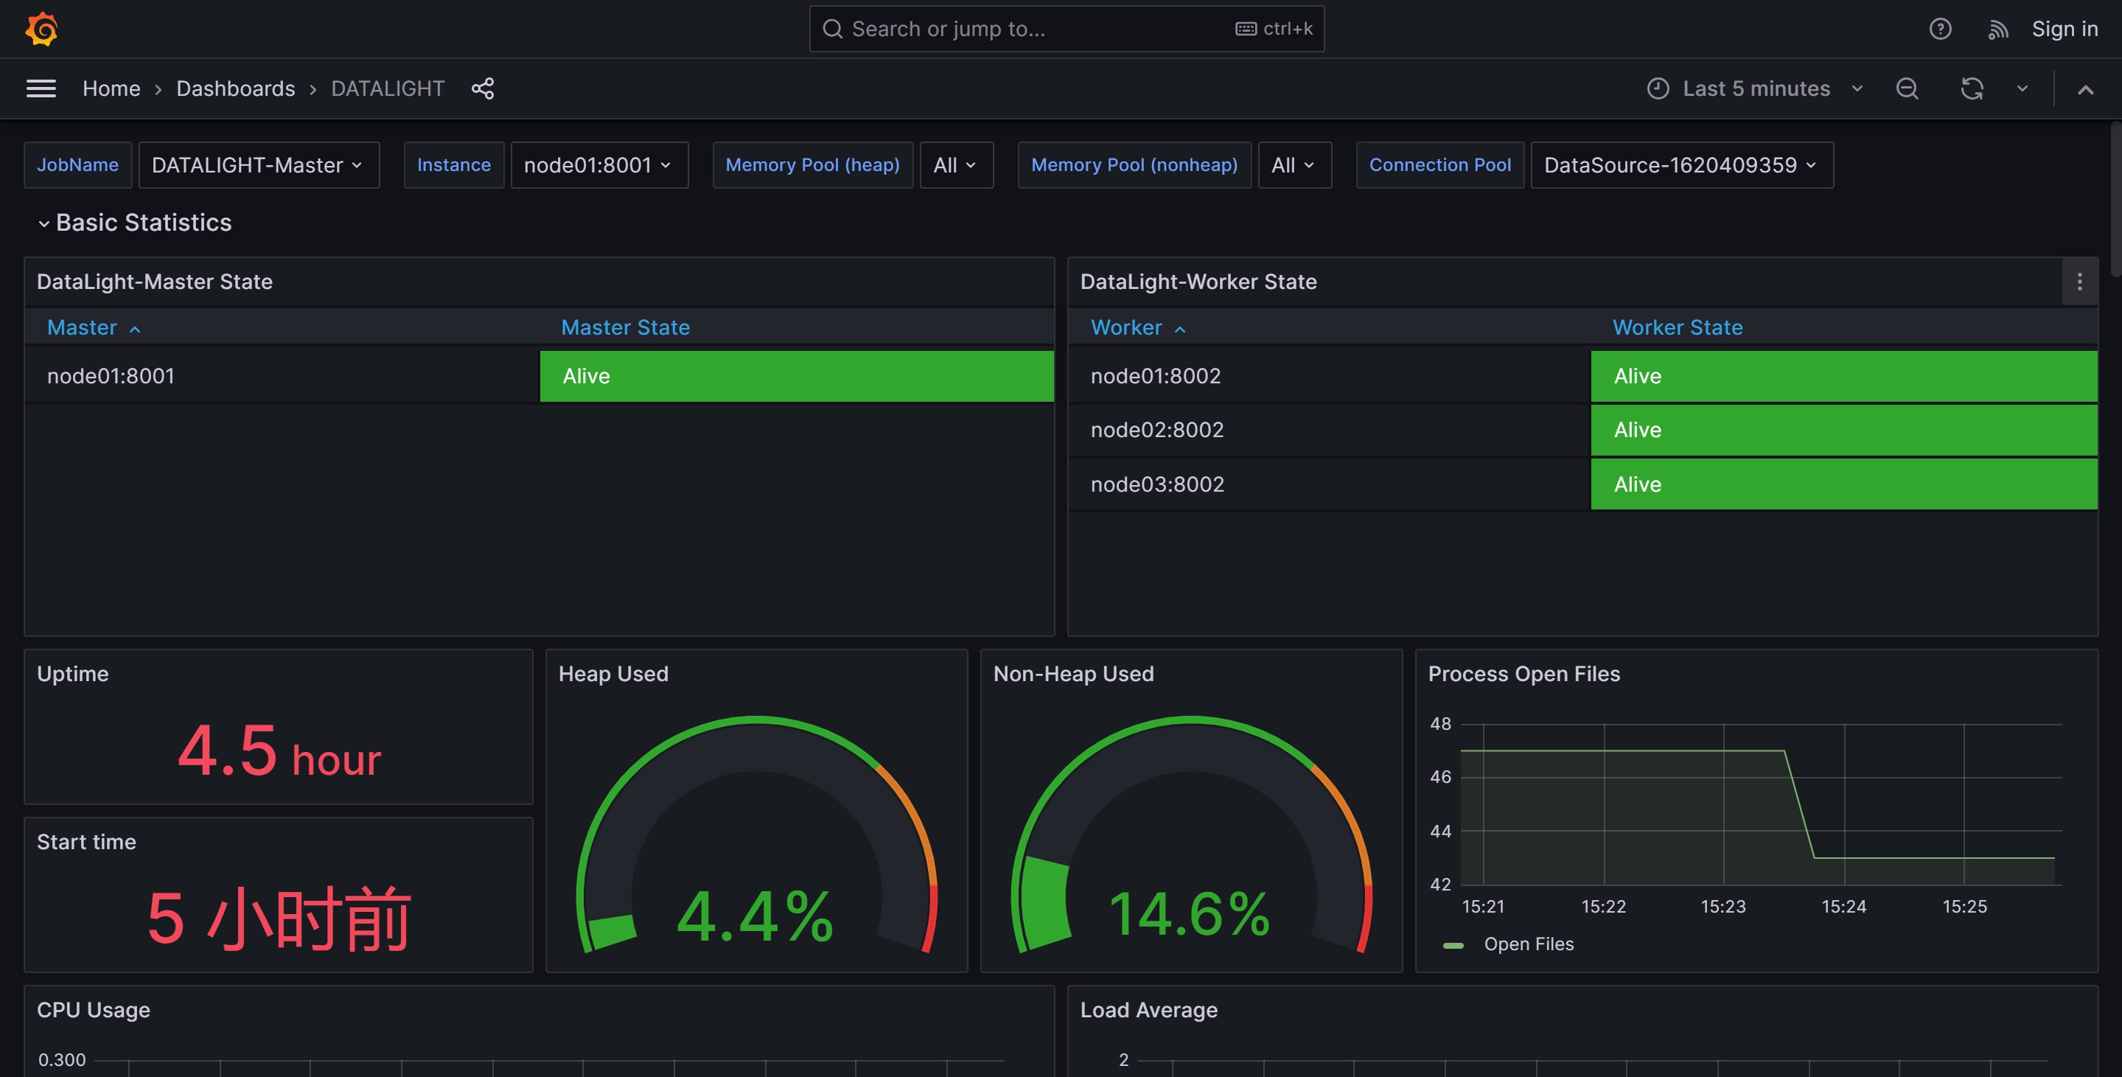Toggle the DataSource connection pool dropdown
Screen dimensions: 2122x1077
(1680, 164)
